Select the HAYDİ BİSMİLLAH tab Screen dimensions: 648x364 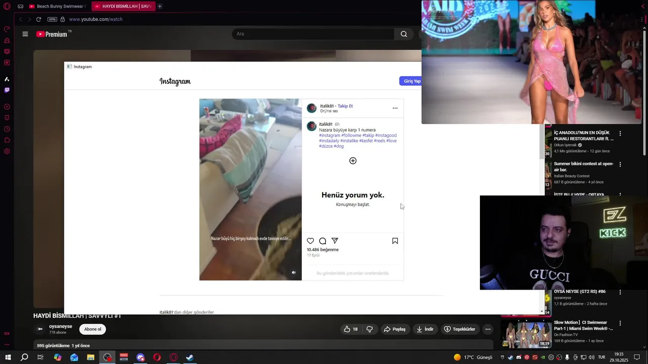click(x=123, y=7)
